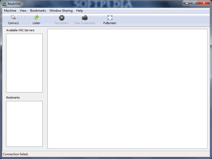Click the Take Screenshot toolbar label
Viewport: 212px width, 159px height.
(x=85, y=23)
